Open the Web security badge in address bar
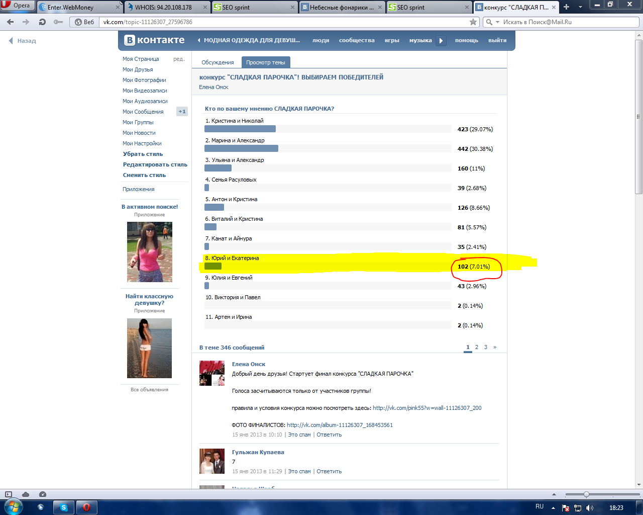 click(85, 22)
